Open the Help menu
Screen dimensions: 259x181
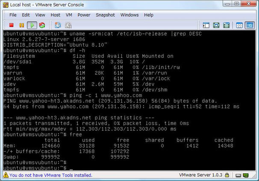coord(149,15)
